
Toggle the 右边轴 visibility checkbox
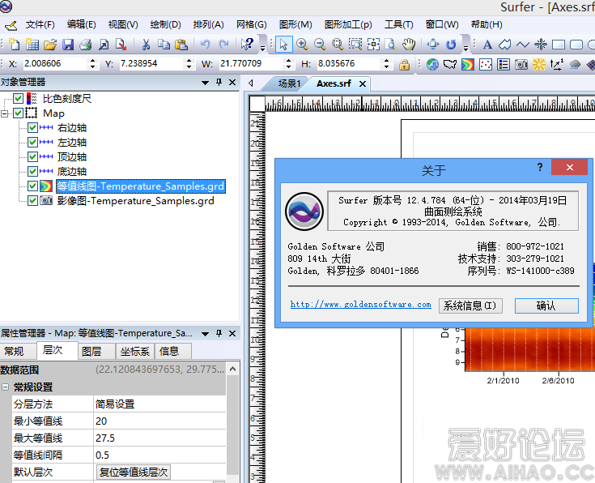[32, 128]
